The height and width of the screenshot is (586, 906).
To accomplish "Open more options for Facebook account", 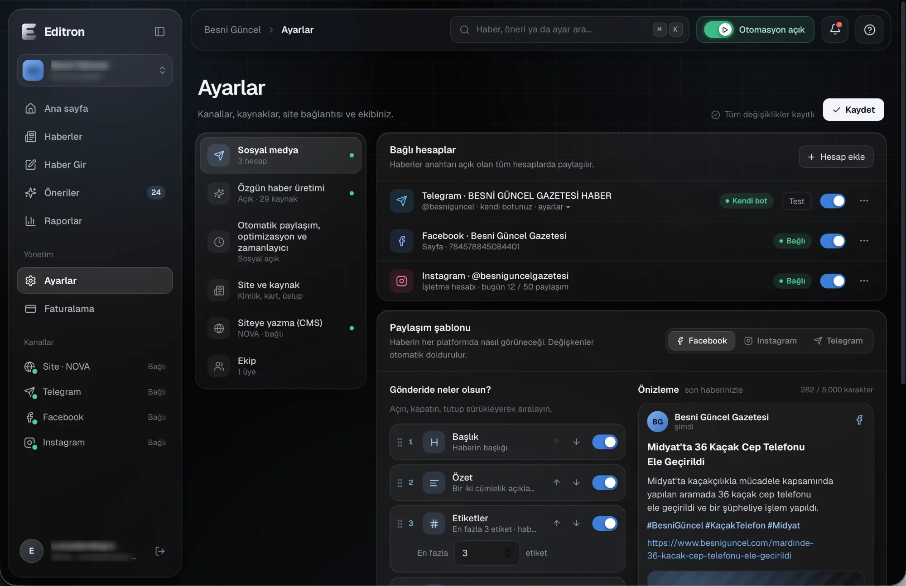I will click(x=864, y=241).
